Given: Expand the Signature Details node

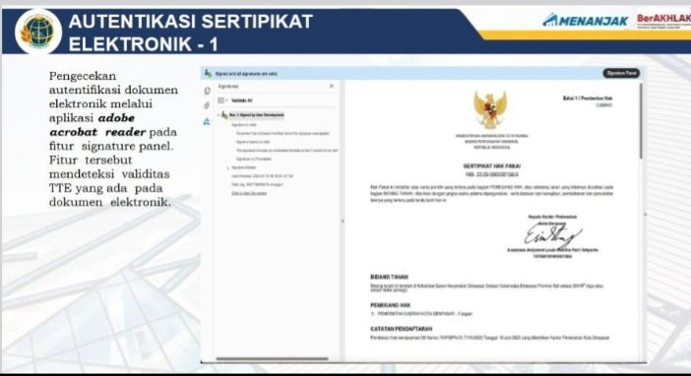Looking at the screenshot, I should coord(227,168).
